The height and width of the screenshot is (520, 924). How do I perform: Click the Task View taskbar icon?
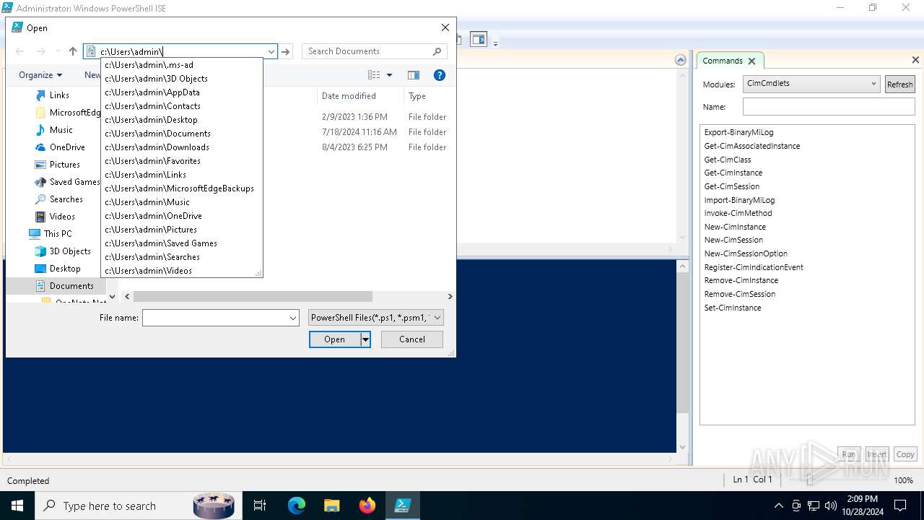[x=260, y=506]
